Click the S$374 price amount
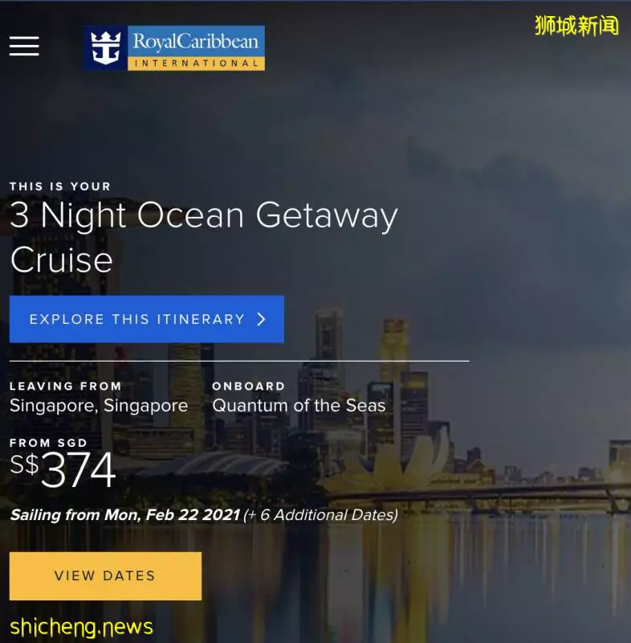 (63, 469)
